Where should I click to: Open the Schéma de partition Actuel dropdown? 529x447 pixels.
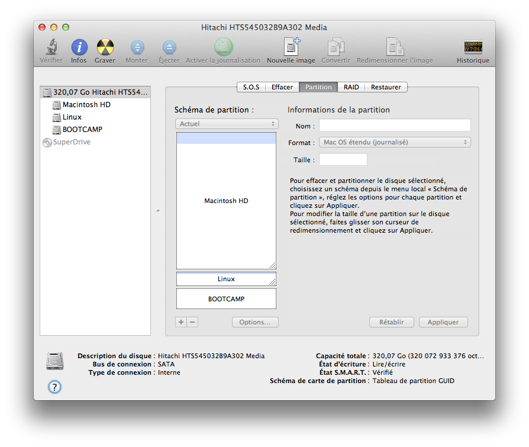(x=227, y=124)
